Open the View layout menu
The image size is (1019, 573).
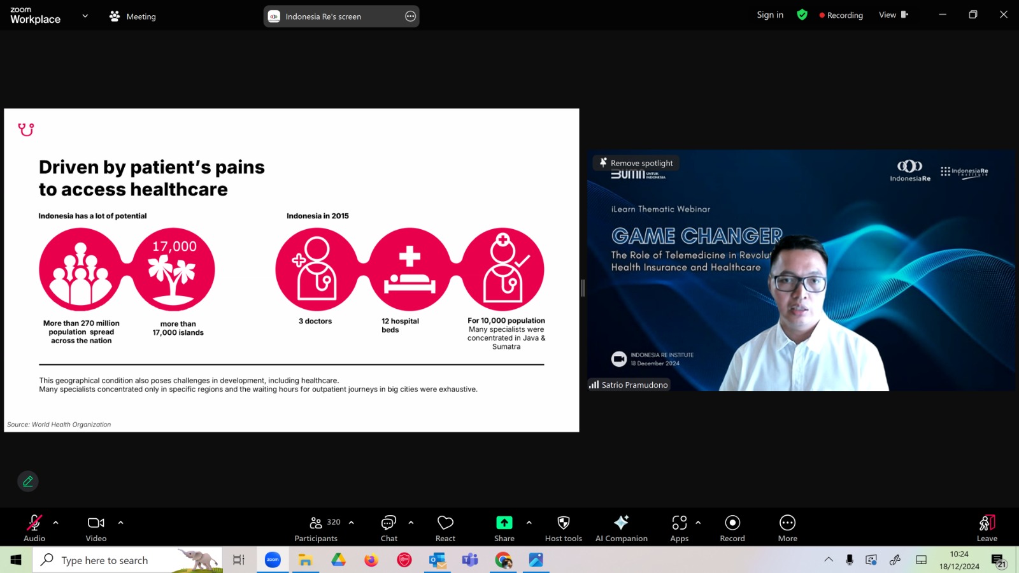click(x=893, y=15)
